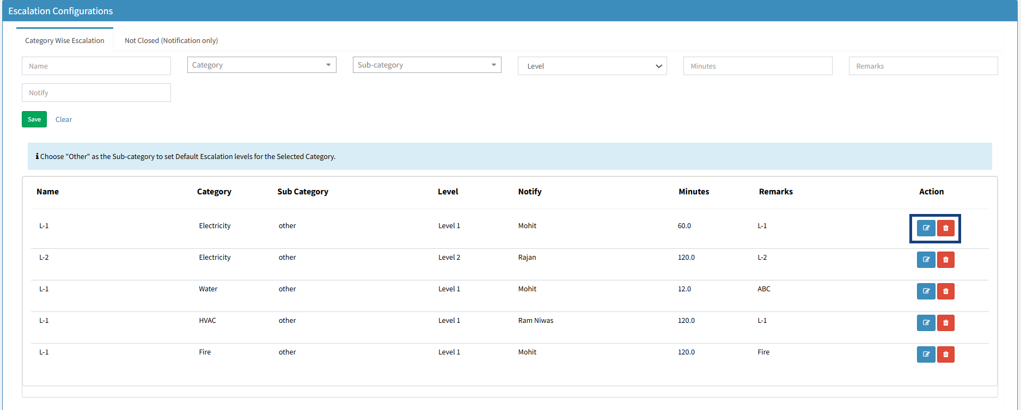Click the Notify column header
1021x410 pixels.
[x=530, y=192]
